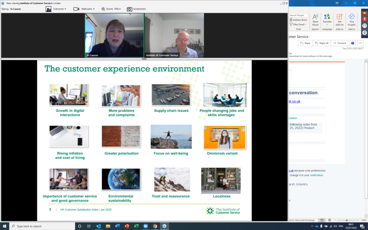Collapse panel with the orange arrow button
This screenshot has height=230, width=368.
coord(364,13)
